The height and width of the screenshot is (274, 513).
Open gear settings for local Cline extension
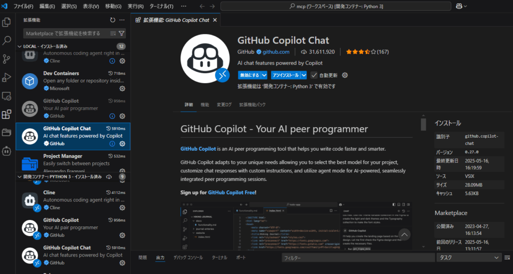pos(122,61)
